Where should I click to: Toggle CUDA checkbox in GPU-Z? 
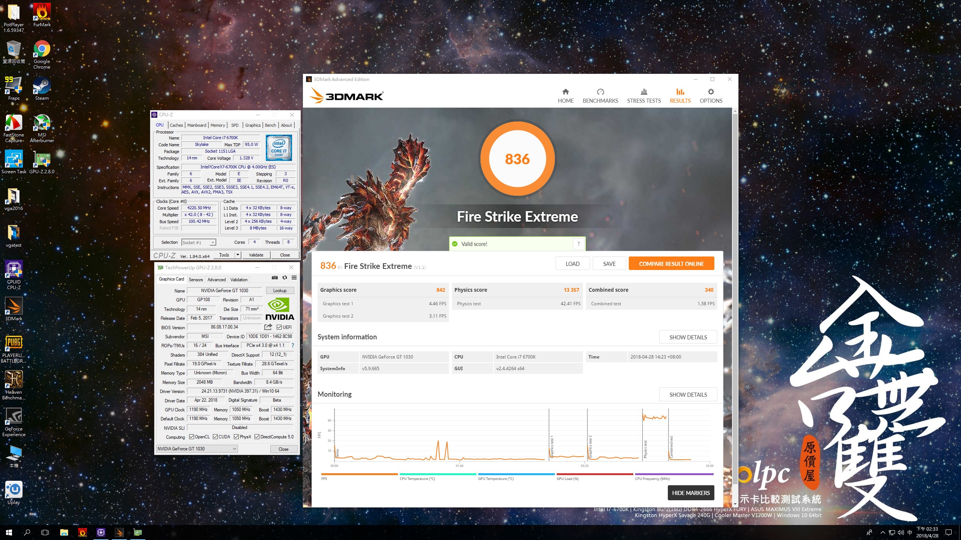[x=215, y=436]
